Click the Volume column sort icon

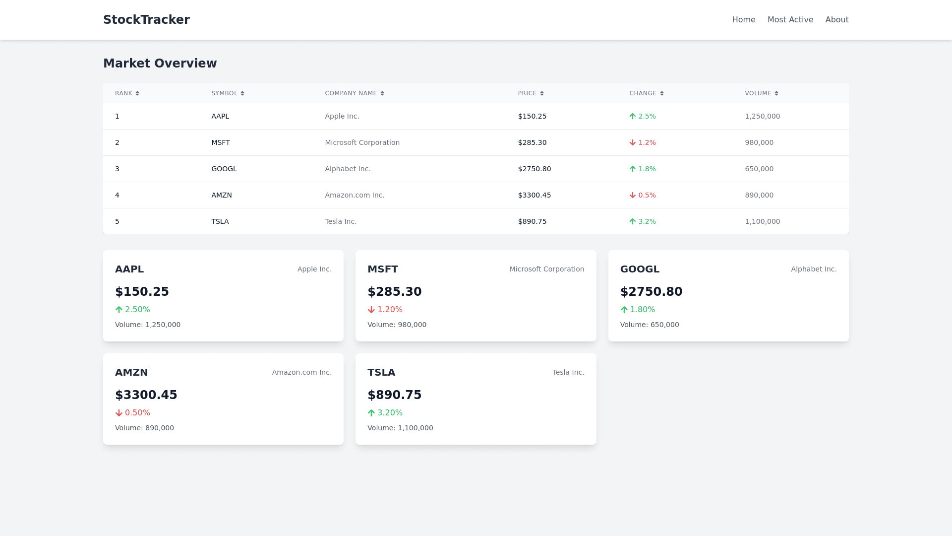coord(776,93)
